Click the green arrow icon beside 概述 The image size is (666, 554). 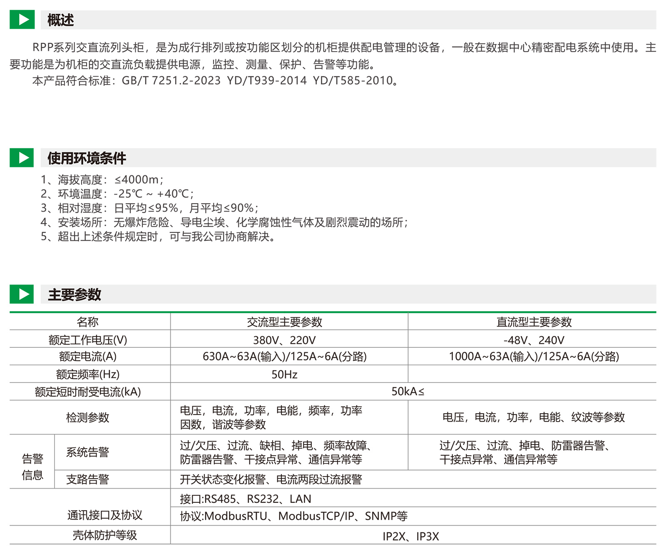tap(22, 20)
